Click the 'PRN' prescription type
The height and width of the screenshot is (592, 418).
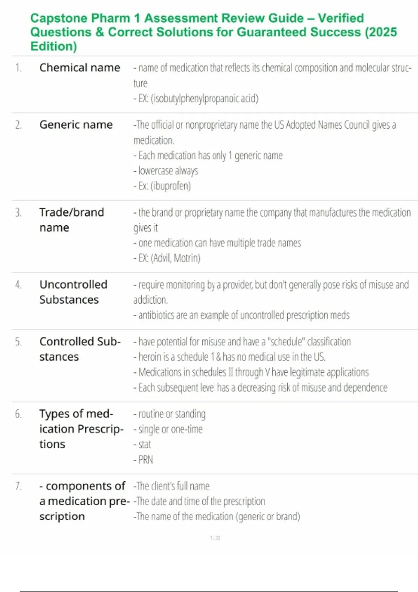pos(144,460)
